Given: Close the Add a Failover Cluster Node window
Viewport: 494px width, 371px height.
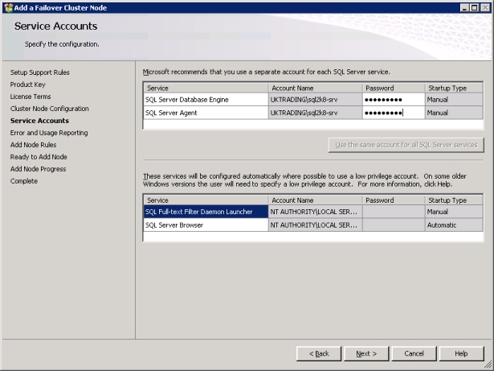Looking at the screenshot, I should (x=485, y=8).
